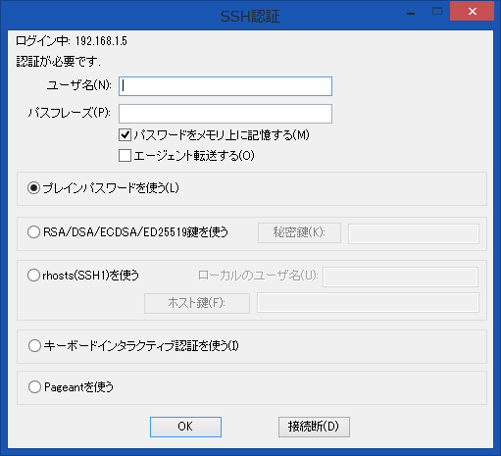Close the SSH認証 dialog window
This screenshot has height=456, width=501.
(472, 12)
